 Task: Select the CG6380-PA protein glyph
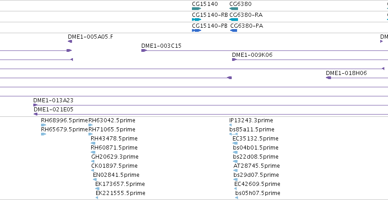pos(233,30)
